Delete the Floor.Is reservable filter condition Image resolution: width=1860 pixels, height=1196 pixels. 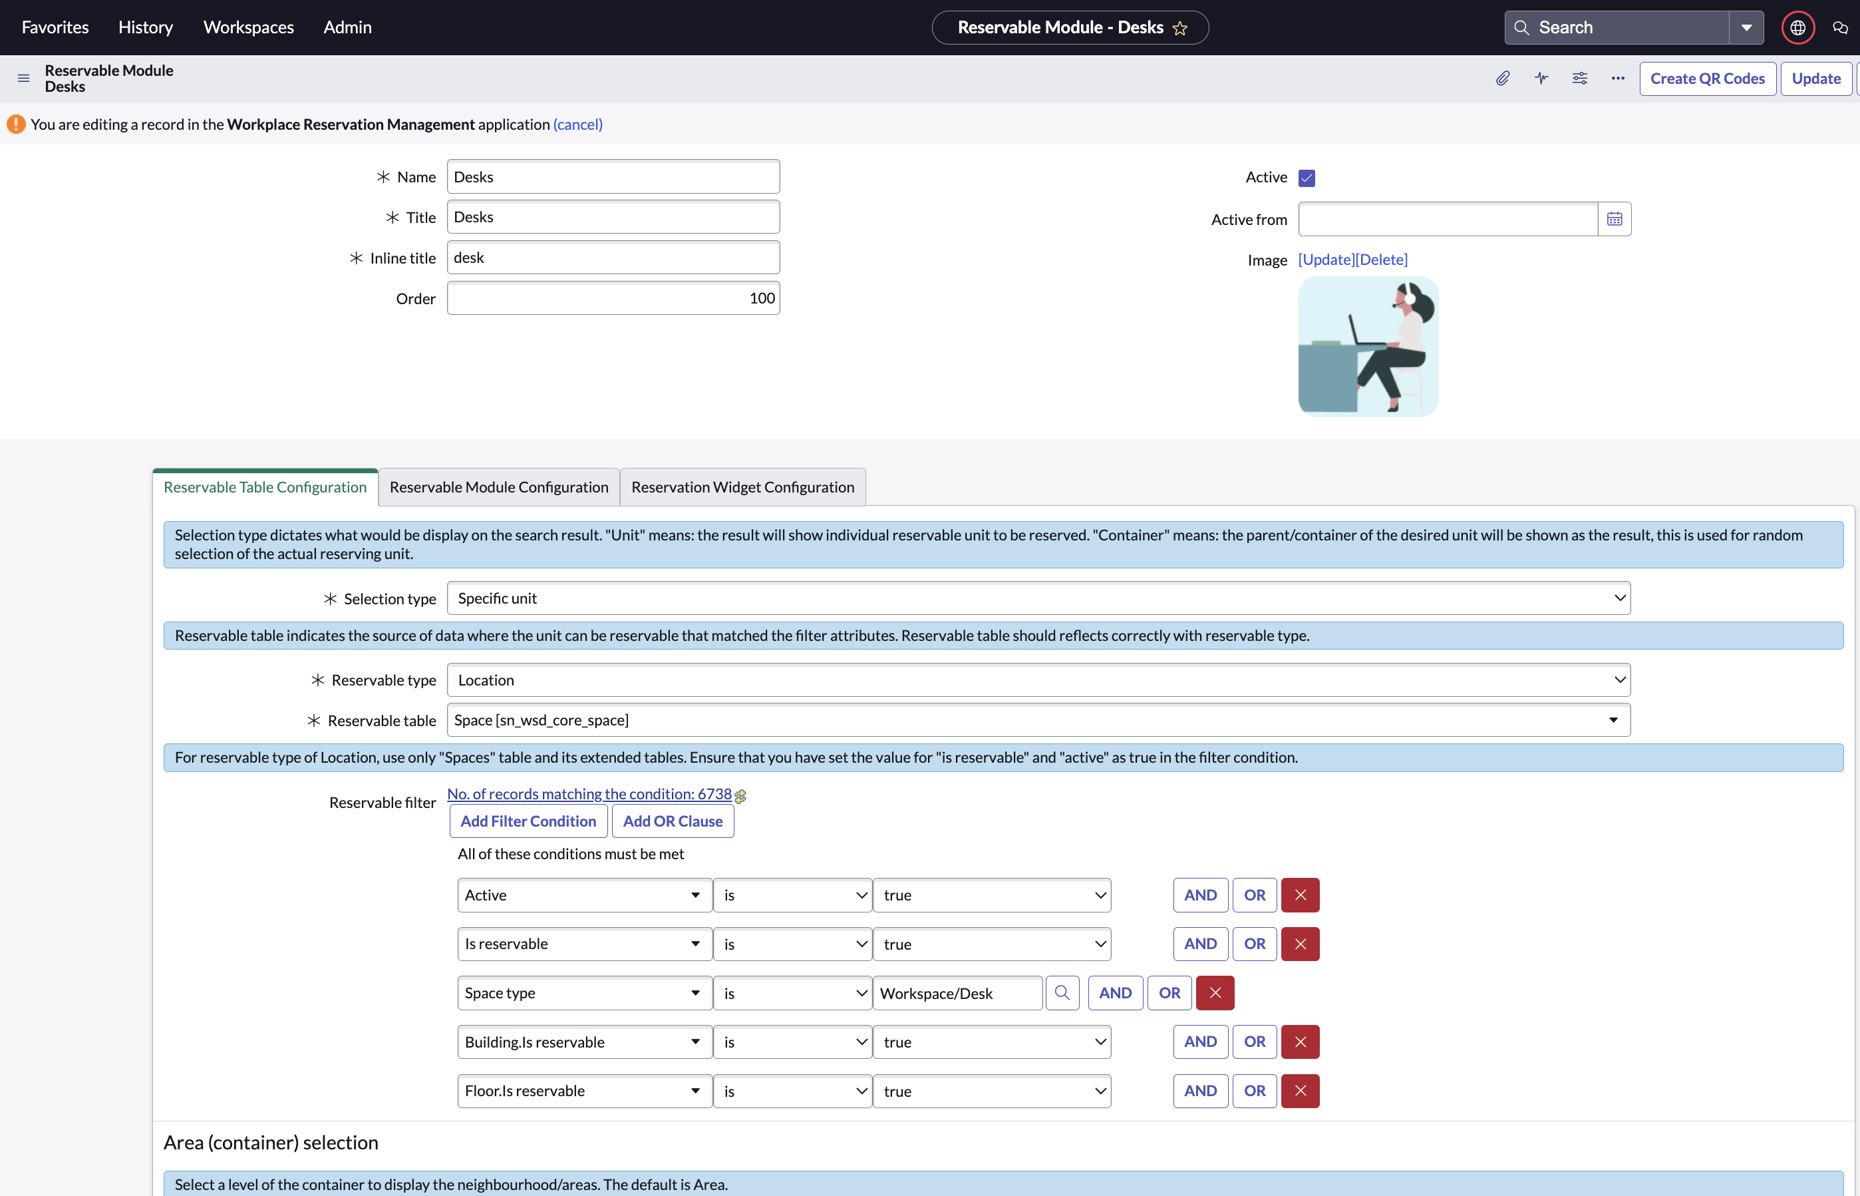pos(1301,1090)
